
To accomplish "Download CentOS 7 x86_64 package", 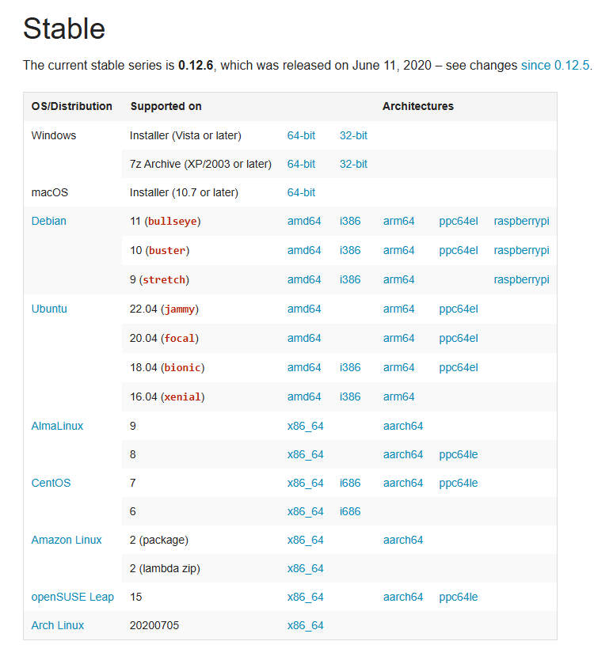I will (x=305, y=483).
